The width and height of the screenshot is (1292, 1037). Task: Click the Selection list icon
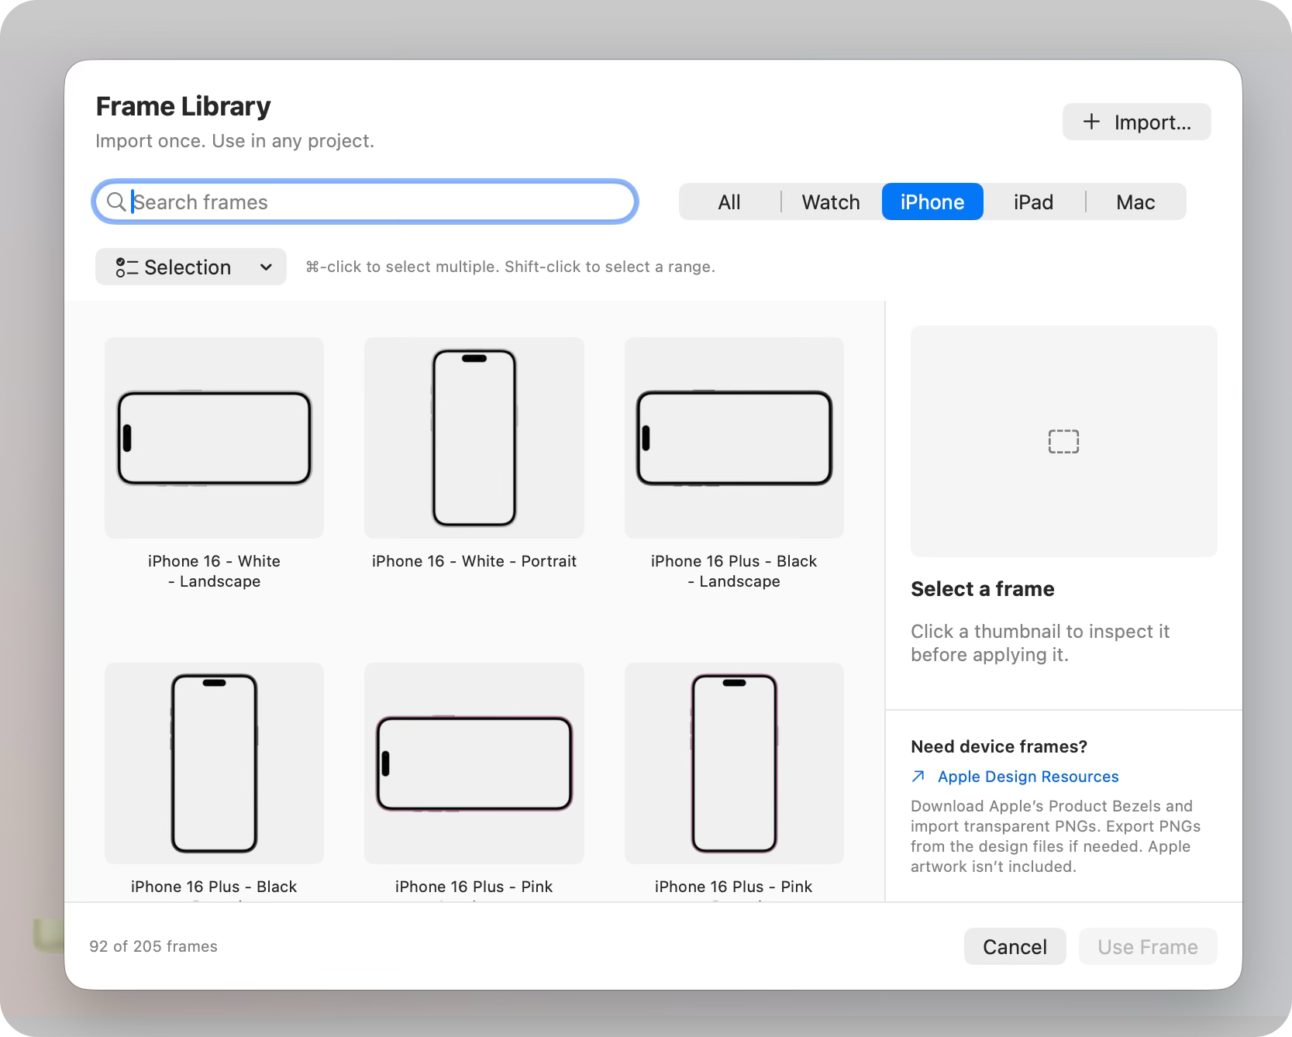(126, 267)
